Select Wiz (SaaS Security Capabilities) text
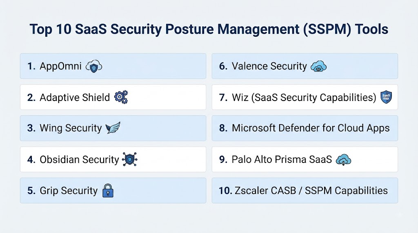The width and height of the screenshot is (418, 233). (304, 98)
